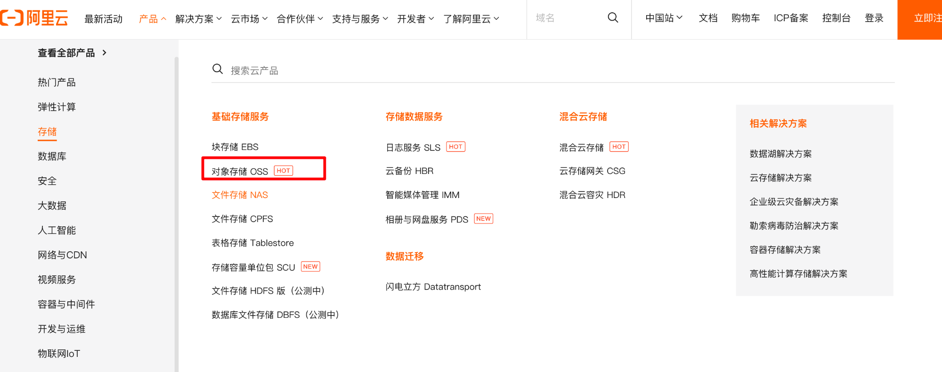Image resolution: width=942 pixels, height=372 pixels.
Task: Select 弹性计算 category in sidebar
Action: (x=57, y=107)
